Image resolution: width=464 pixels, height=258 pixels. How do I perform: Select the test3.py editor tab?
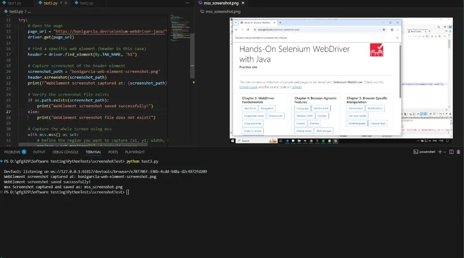(x=51, y=3)
